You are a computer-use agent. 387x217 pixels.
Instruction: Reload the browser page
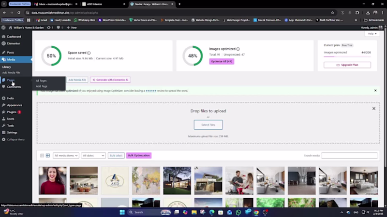pyautogui.click(x=19, y=13)
